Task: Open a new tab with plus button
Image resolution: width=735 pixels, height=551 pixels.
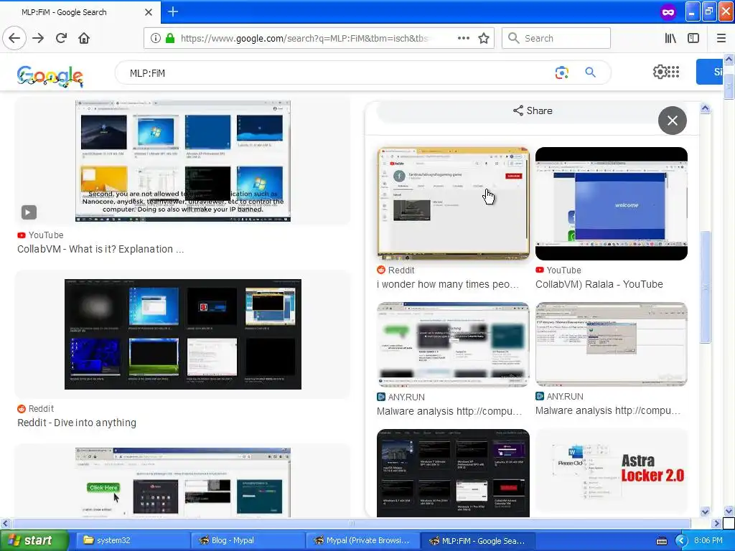Action: [x=173, y=11]
